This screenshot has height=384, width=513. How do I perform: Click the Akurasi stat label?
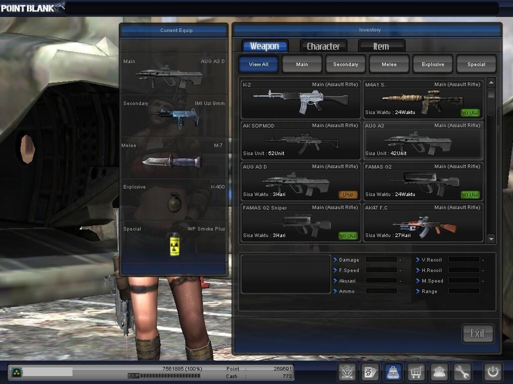point(347,281)
